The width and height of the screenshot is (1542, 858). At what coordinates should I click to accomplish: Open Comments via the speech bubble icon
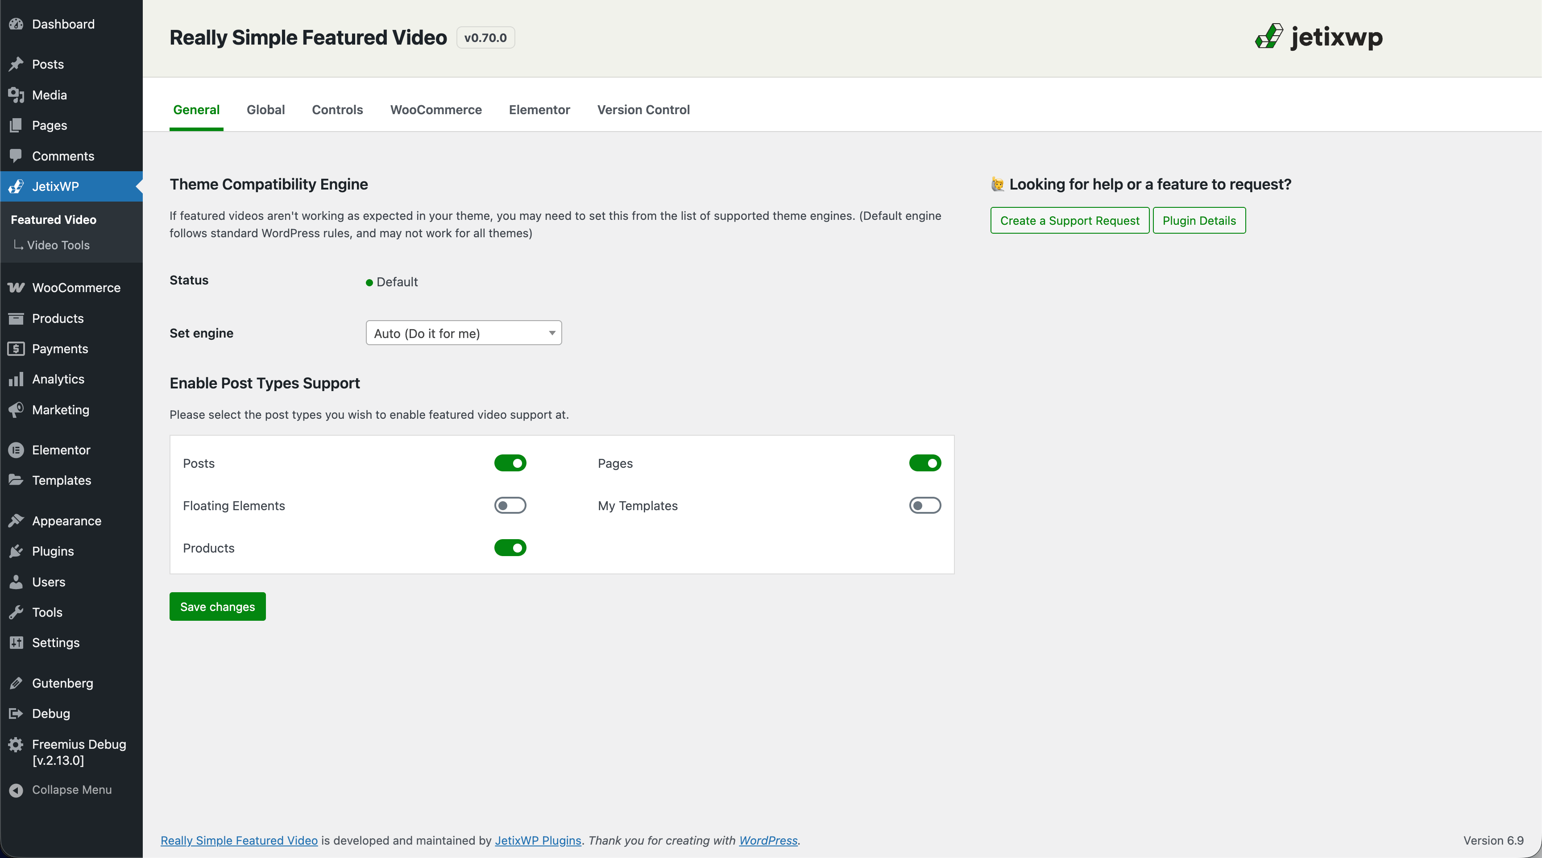point(16,156)
